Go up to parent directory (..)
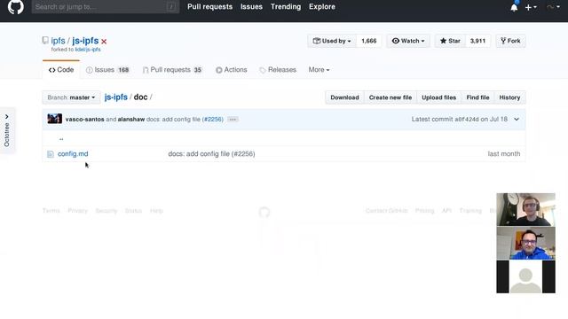568x319 pixels. pos(61,138)
